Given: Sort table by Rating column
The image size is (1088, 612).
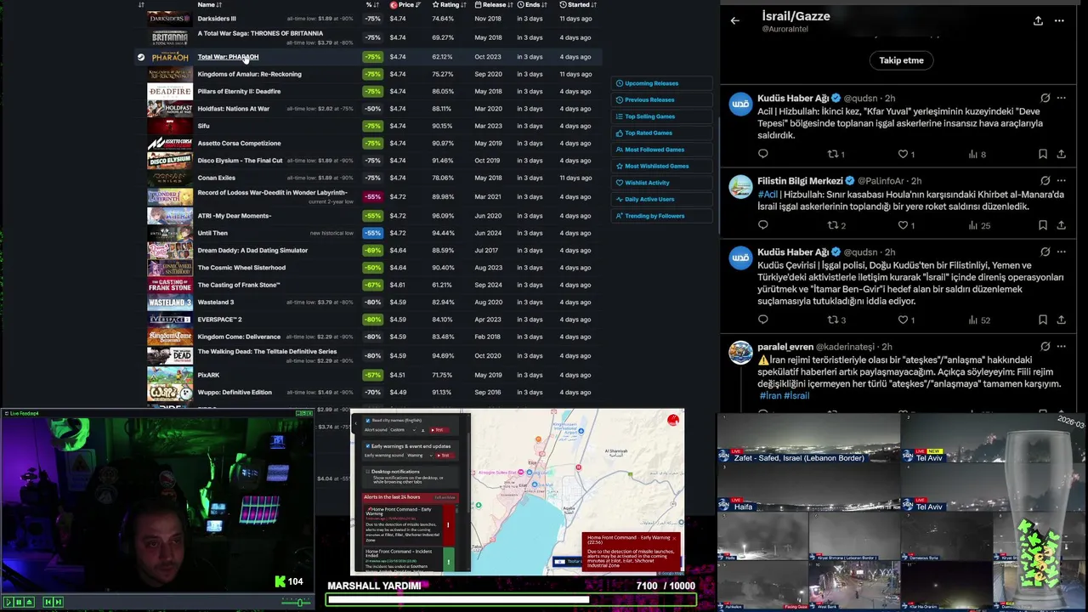Looking at the screenshot, I should [x=449, y=4].
